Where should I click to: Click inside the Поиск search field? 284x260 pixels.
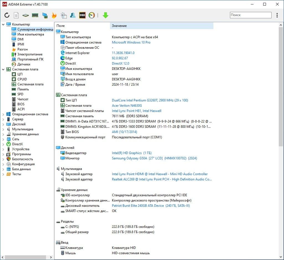251,15
